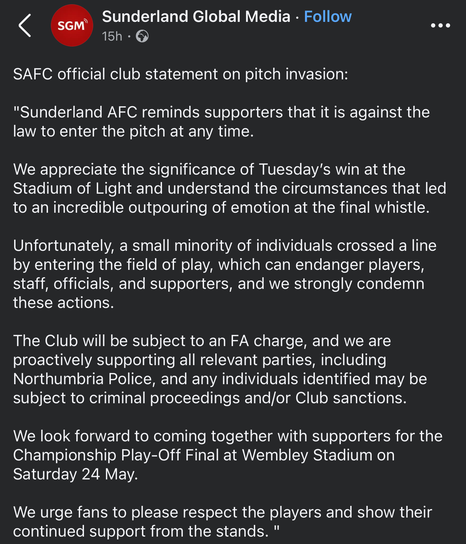This screenshot has height=544, width=466.
Task: Tap the paragraph beginning 'The Club will be subject'
Action: click(x=220, y=369)
